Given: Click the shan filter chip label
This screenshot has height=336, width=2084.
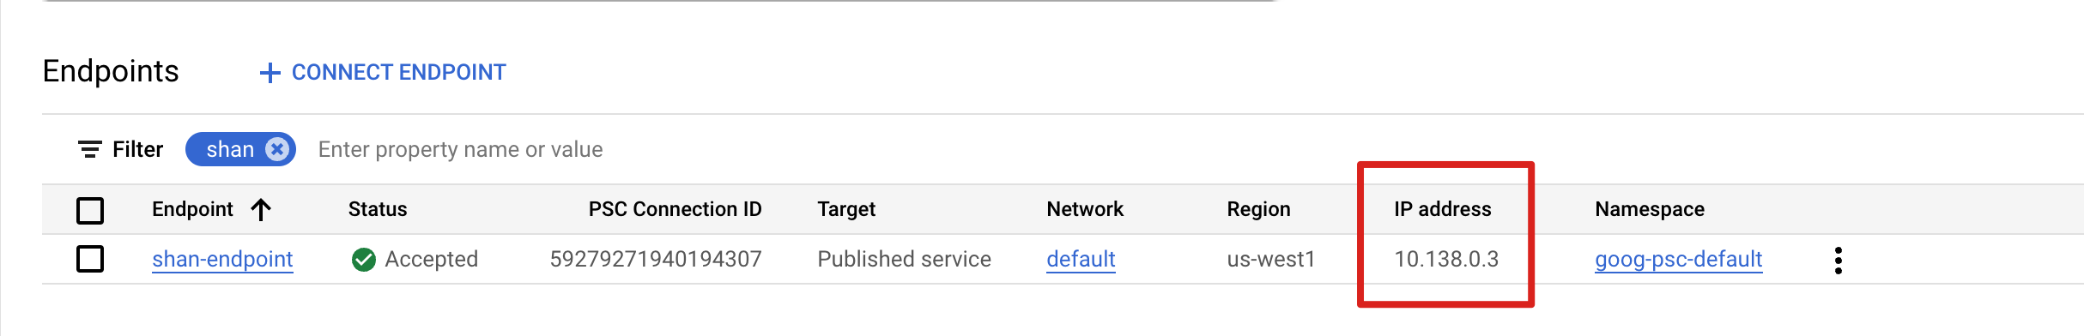Looking at the screenshot, I should coord(230,149).
